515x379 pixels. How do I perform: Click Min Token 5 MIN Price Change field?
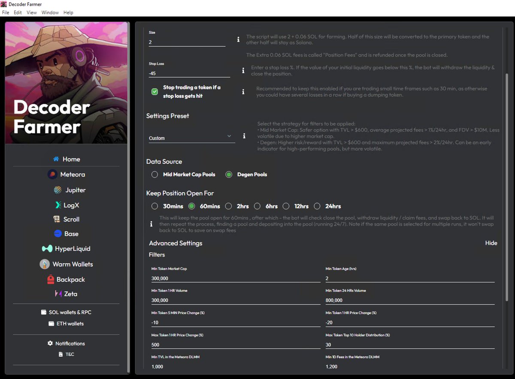tap(236, 322)
